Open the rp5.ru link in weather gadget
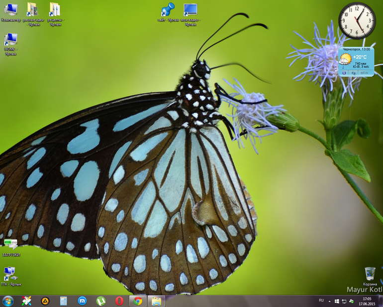 click(365, 73)
